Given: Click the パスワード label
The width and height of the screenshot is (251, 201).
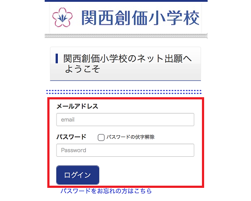Looking at the screenshot, I should coord(71,137).
